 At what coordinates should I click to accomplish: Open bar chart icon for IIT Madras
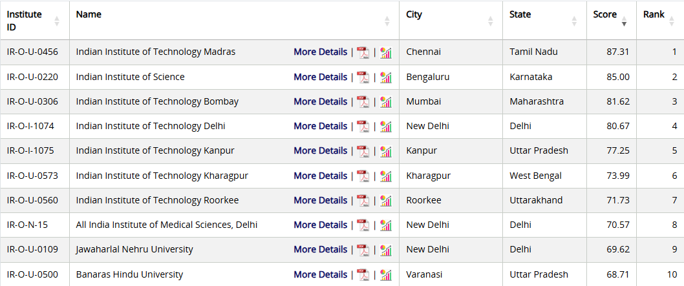[x=386, y=52]
